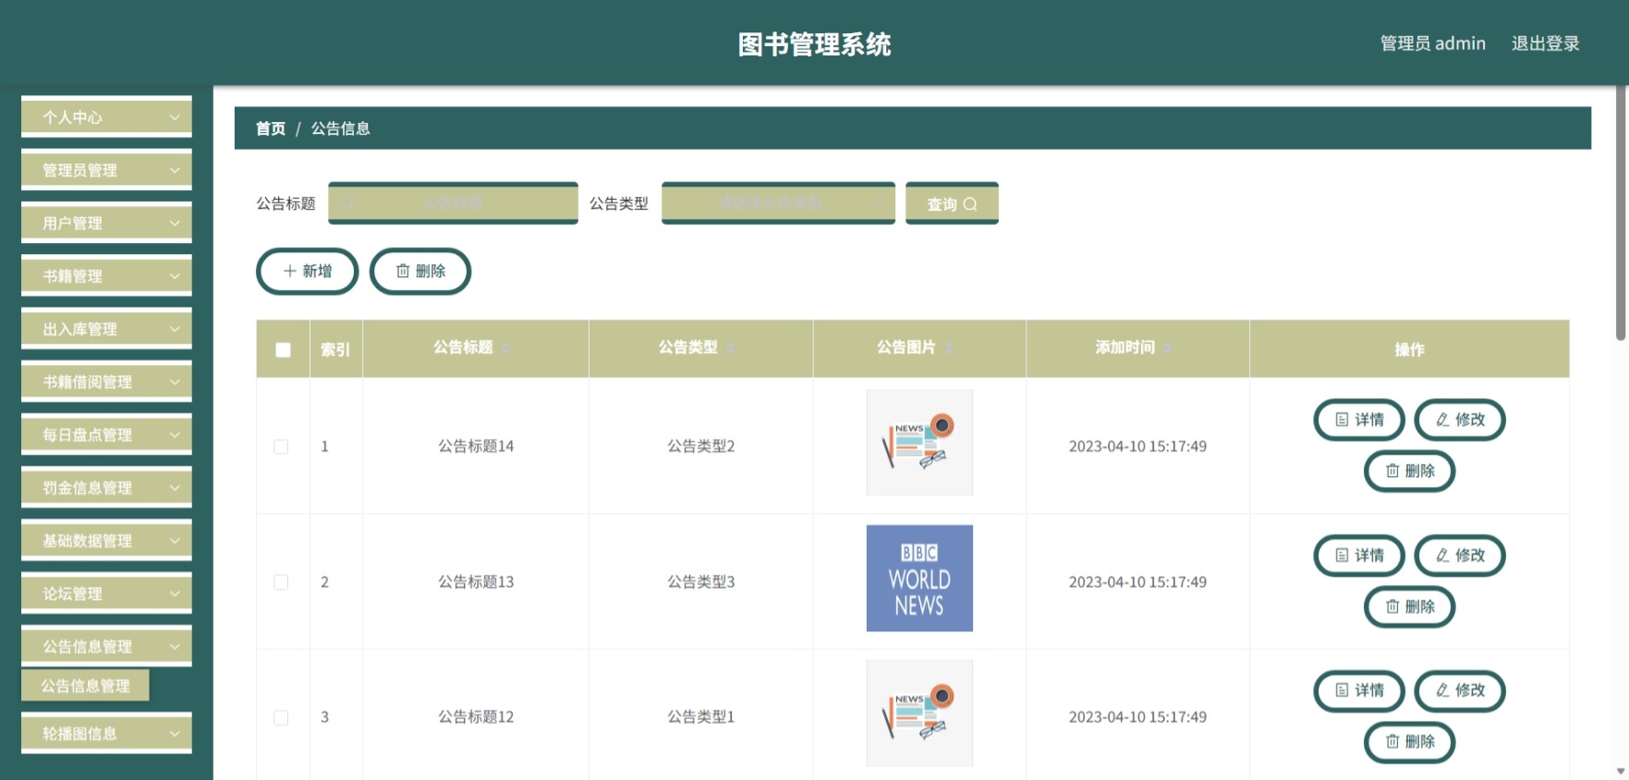Click the 管理员 admin label
The height and width of the screenshot is (780, 1629).
pyautogui.click(x=1432, y=43)
